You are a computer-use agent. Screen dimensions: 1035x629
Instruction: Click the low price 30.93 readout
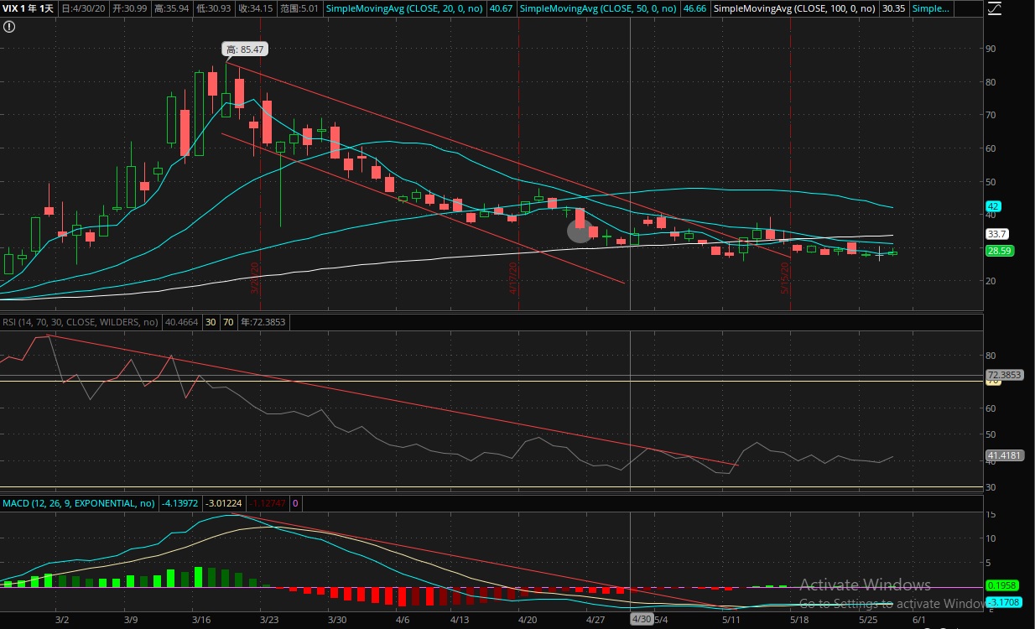pyautogui.click(x=214, y=8)
